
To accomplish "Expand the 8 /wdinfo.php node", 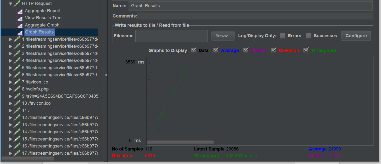I will (x=10, y=89).
